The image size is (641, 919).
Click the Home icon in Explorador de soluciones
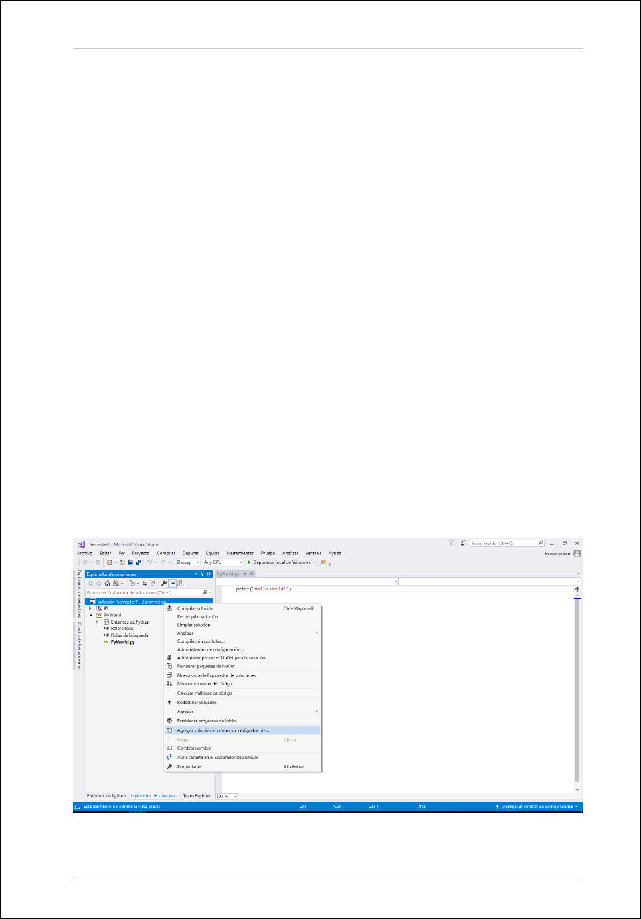[107, 584]
